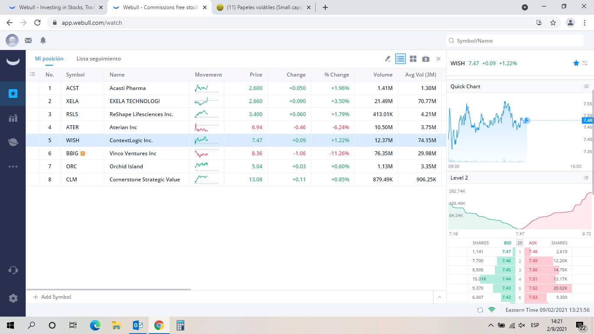This screenshot has width=594, height=334.
Task: Open the Webull logo home icon
Action: click(x=13, y=61)
